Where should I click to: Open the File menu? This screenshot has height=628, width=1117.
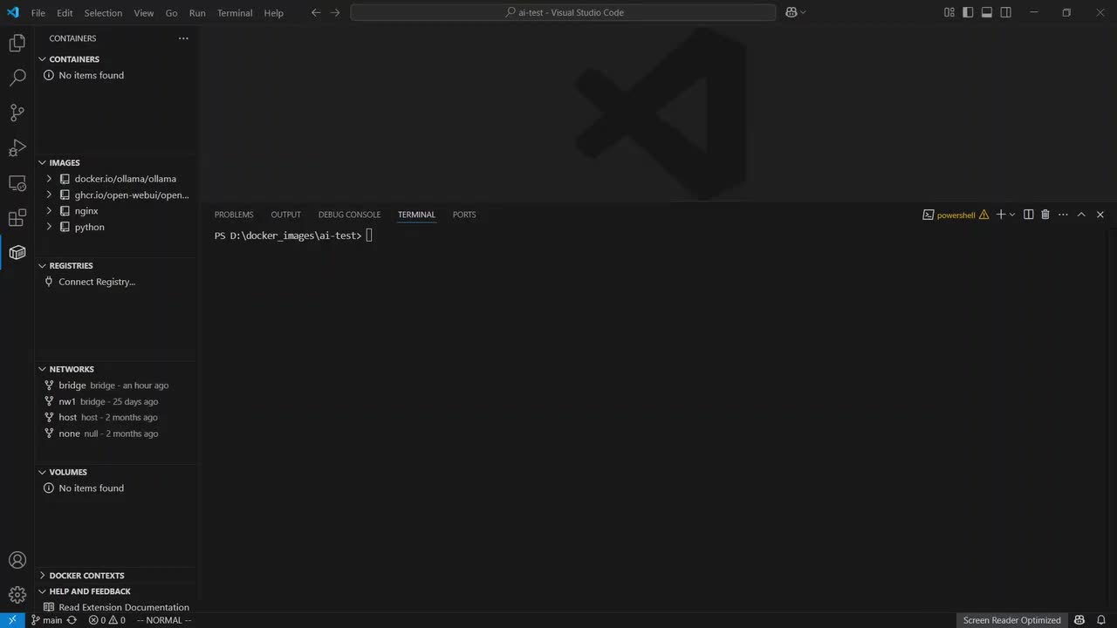pos(38,13)
